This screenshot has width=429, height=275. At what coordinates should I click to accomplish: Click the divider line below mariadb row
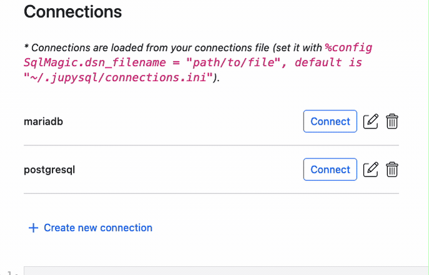211,145
